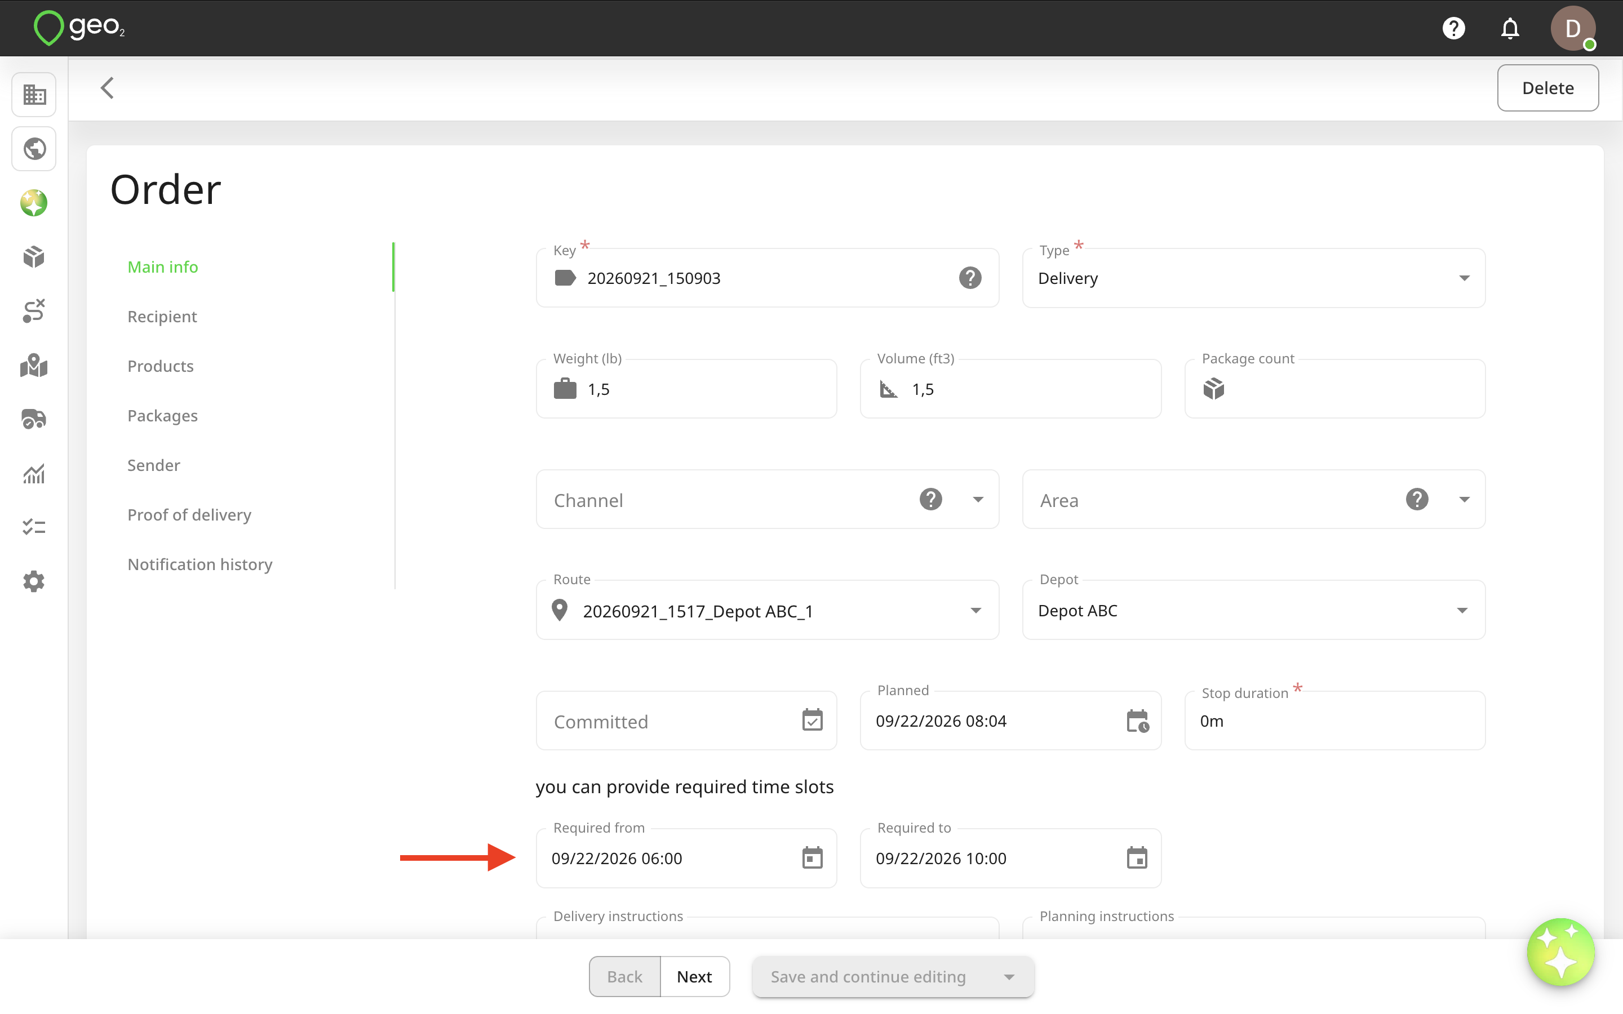Open the routes sidebar icon
Image resolution: width=1623 pixels, height=1014 pixels.
click(34, 311)
